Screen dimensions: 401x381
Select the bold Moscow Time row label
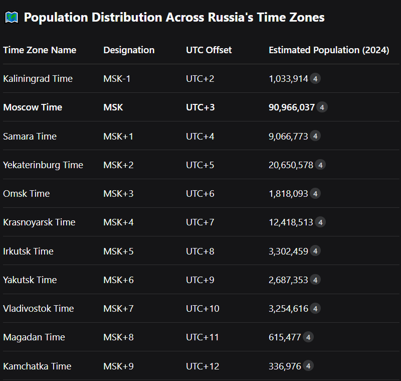(33, 107)
